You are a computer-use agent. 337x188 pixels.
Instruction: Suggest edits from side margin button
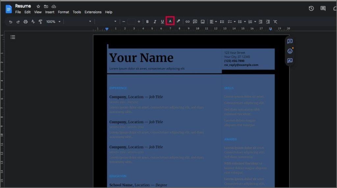point(290,61)
